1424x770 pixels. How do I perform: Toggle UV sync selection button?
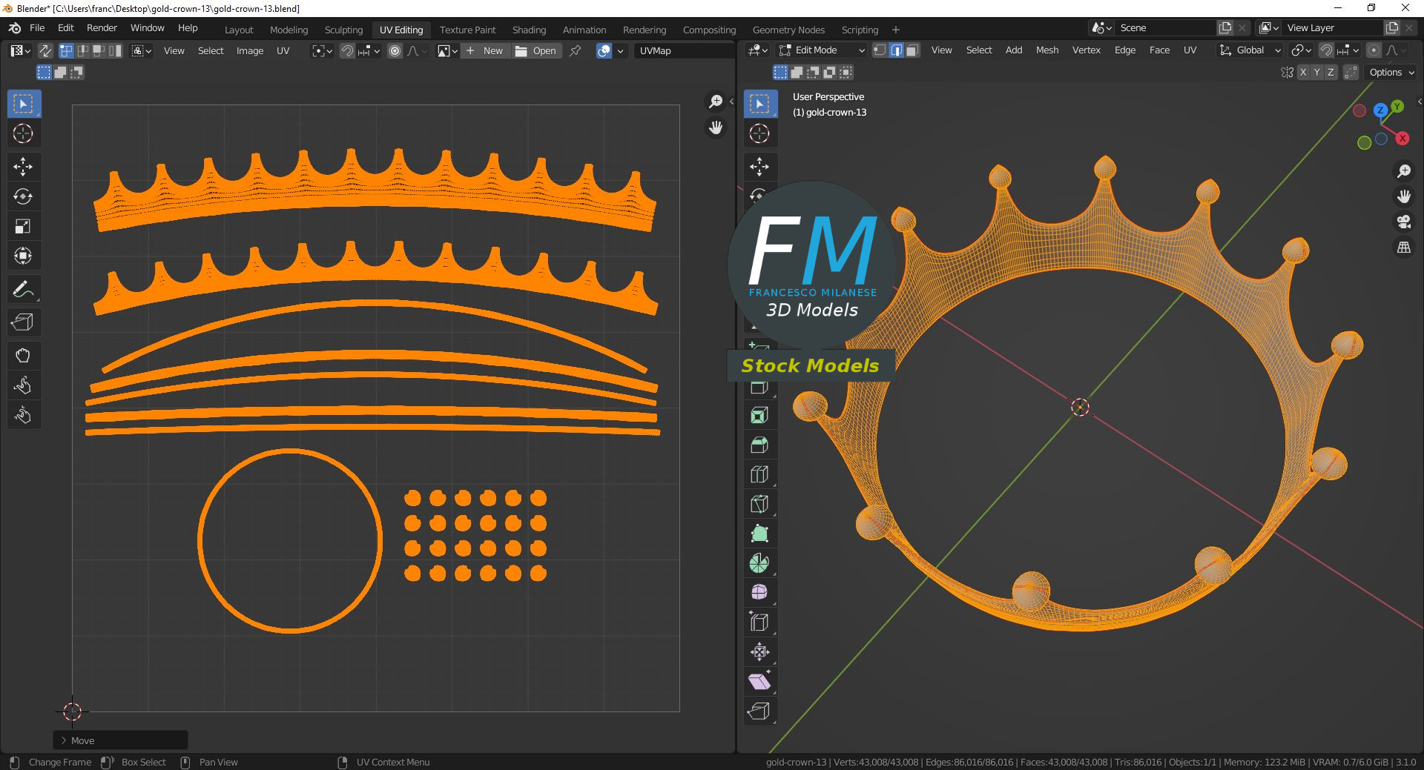point(45,50)
